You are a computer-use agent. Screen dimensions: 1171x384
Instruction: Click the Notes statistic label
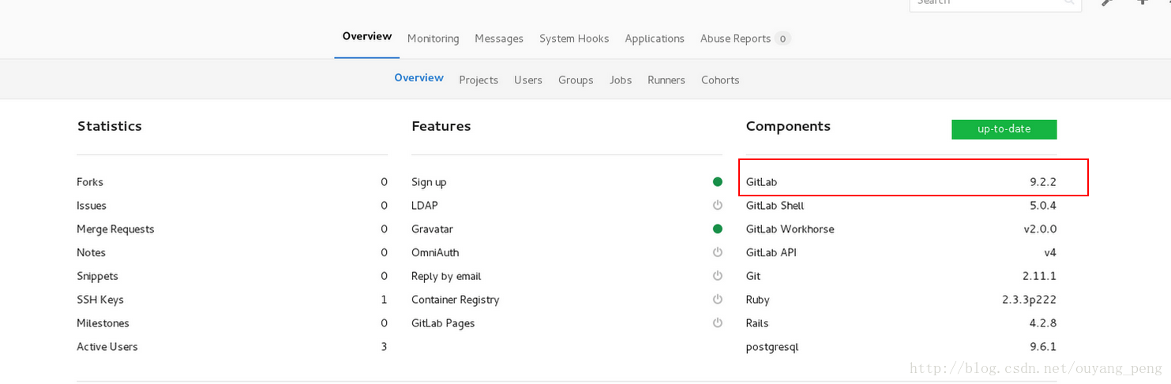(91, 253)
